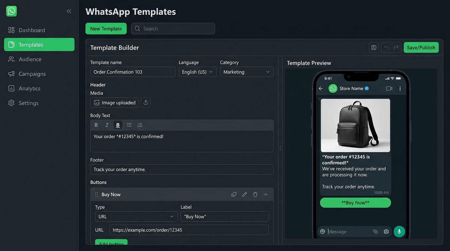450x251 pixels.
Task: Open the Dashboard page
Action: pyautogui.click(x=39, y=30)
